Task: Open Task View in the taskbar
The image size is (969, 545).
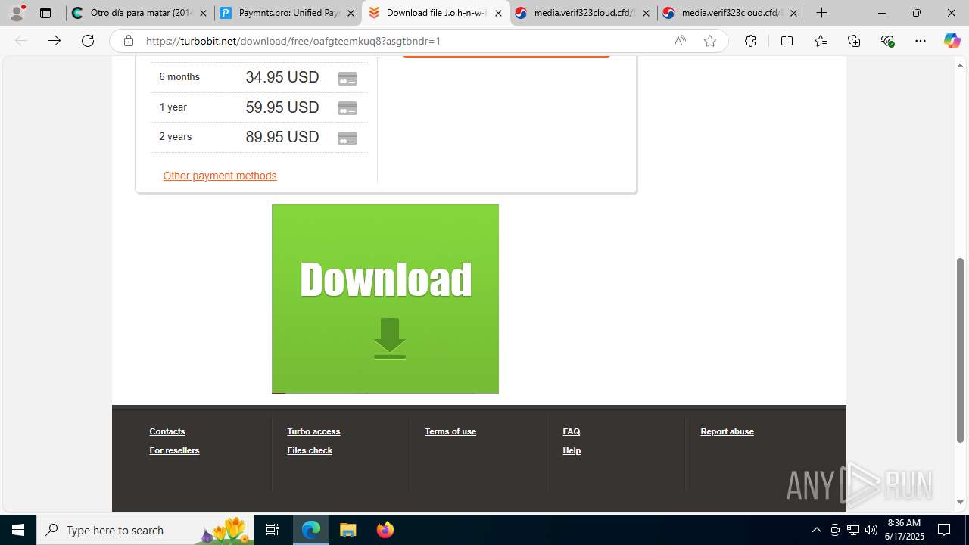Action: click(273, 530)
